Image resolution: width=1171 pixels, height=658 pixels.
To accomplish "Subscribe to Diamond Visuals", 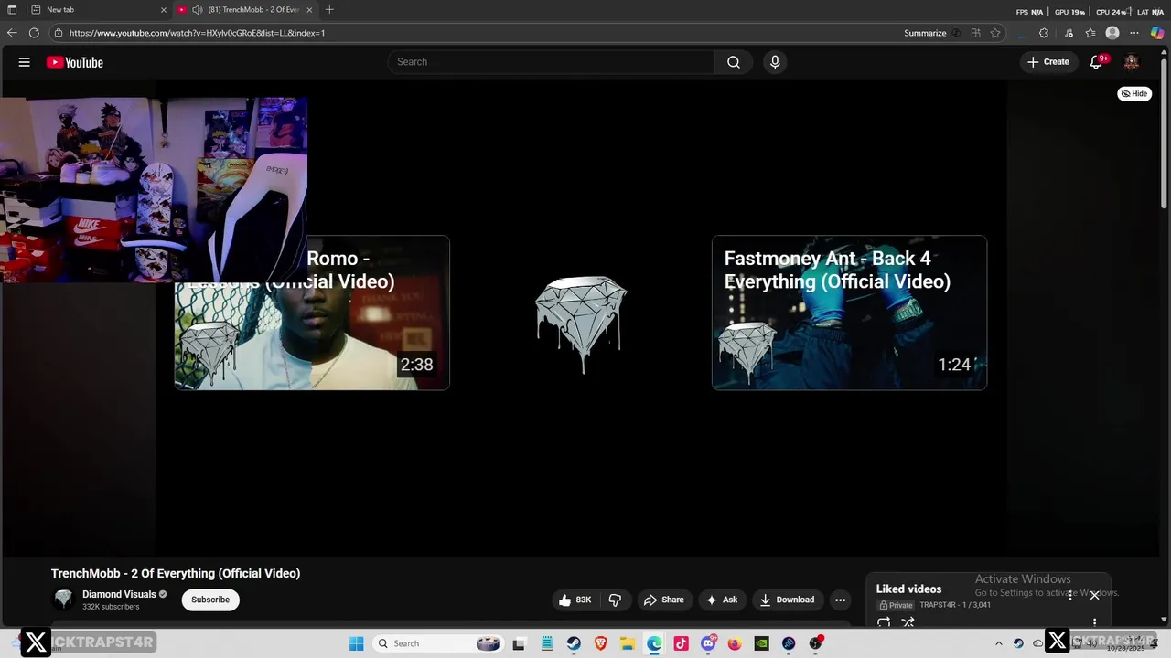I will coord(210,600).
